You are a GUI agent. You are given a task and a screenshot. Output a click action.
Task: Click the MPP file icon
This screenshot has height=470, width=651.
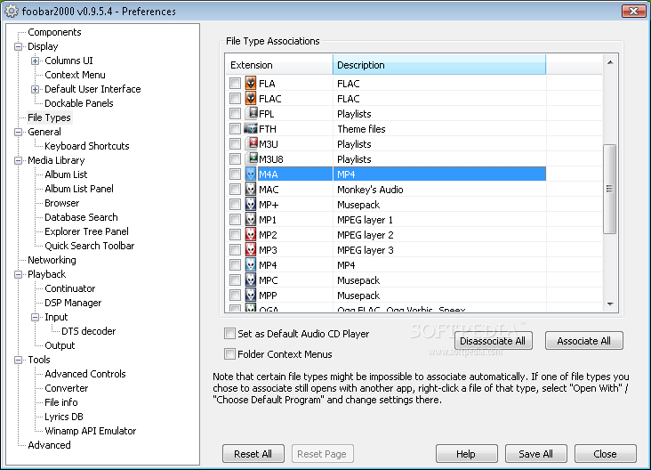(x=251, y=295)
